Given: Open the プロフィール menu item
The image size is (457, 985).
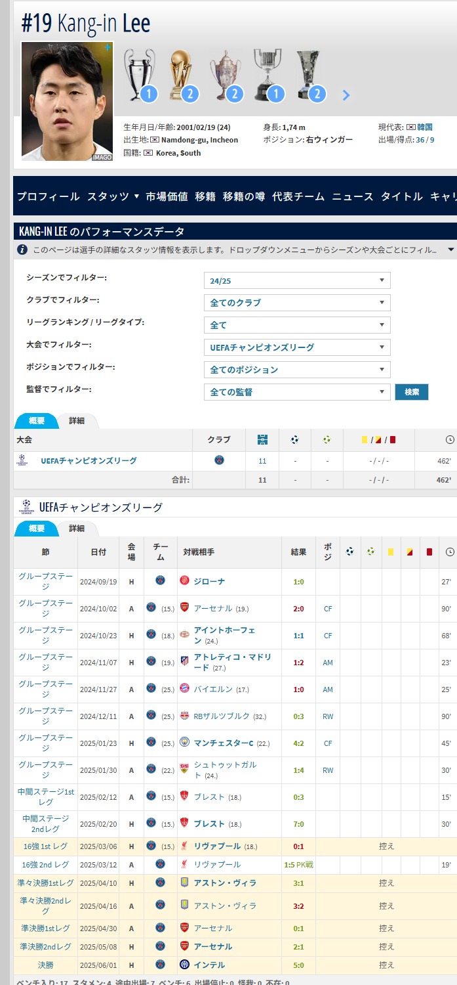Looking at the screenshot, I should click(x=49, y=196).
